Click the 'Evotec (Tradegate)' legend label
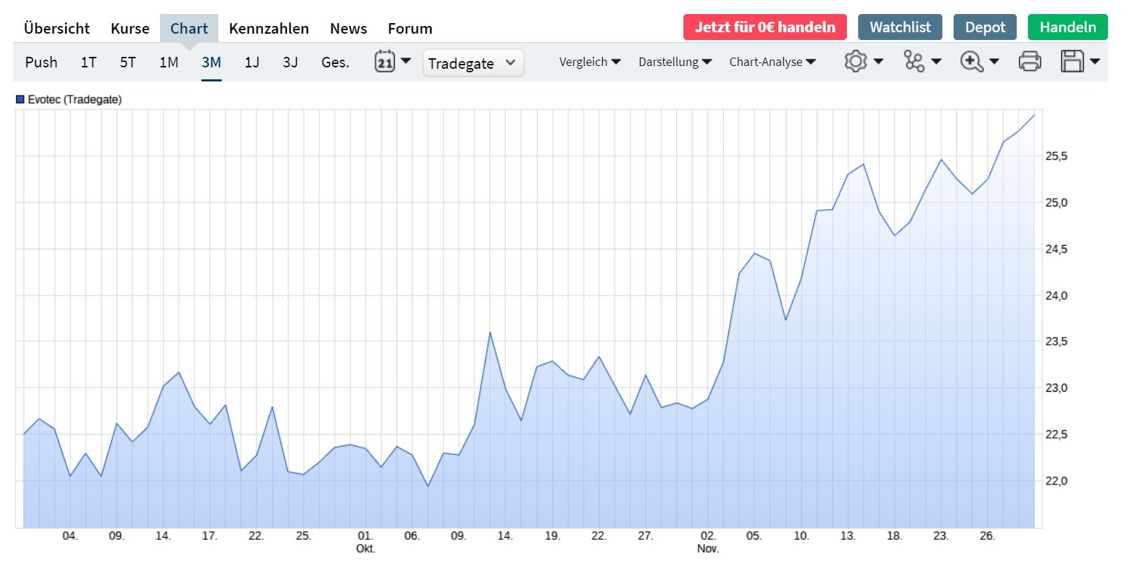1122x563 pixels. pos(74,100)
